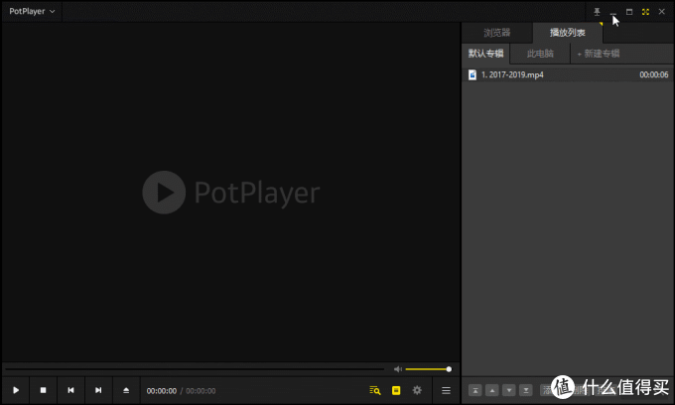The image size is (675, 405).
Task: Close the PotPlayer window
Action: [x=662, y=12]
